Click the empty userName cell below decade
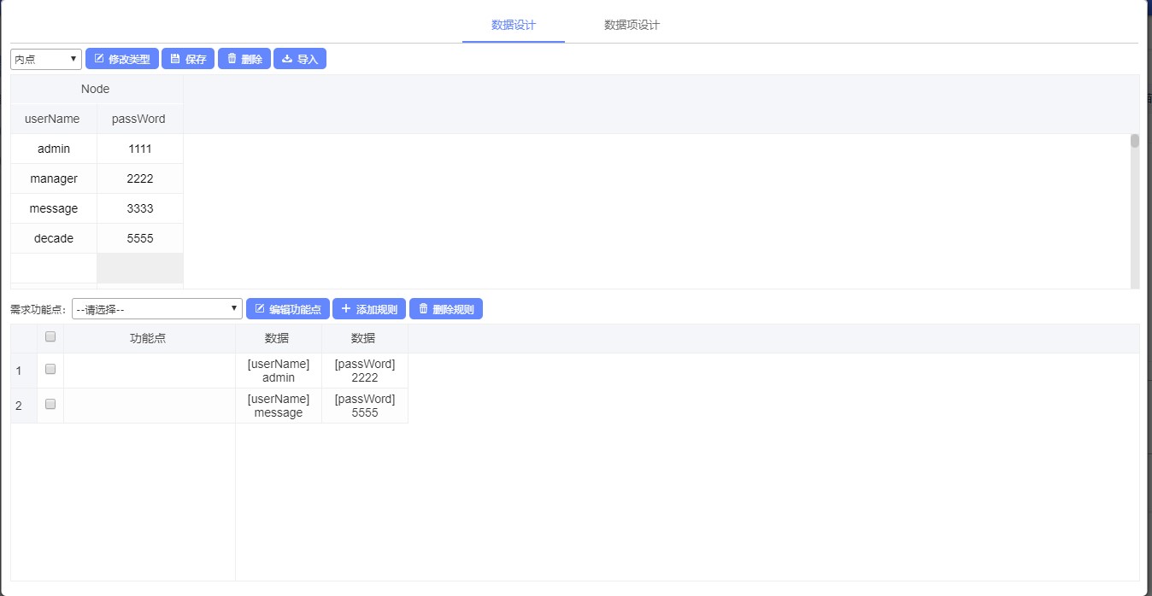Image resolution: width=1152 pixels, height=596 pixels. (54, 268)
